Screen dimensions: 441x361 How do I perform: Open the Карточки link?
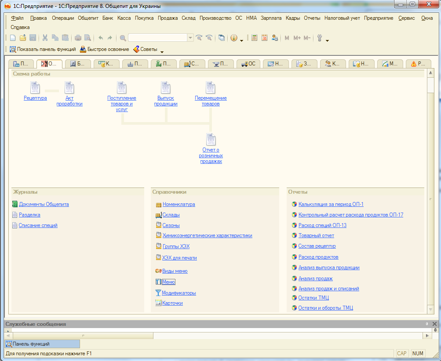click(x=172, y=303)
